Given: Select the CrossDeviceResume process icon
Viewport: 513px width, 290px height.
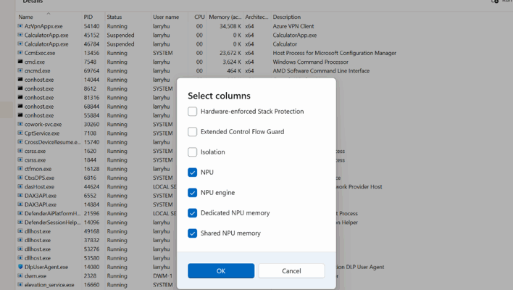Looking at the screenshot, I should click(x=20, y=141).
